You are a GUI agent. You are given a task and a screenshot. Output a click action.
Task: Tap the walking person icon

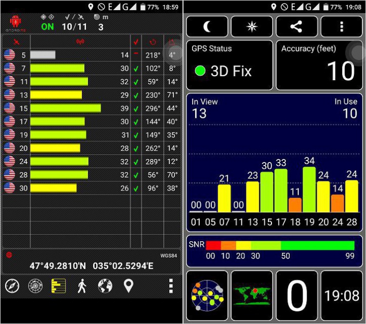click(82, 286)
